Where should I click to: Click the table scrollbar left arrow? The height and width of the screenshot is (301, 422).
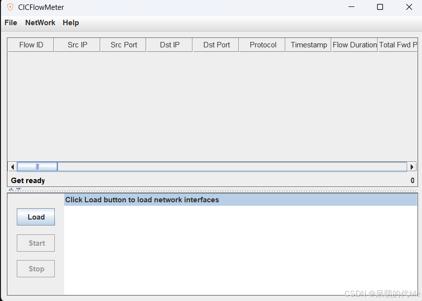pos(12,167)
